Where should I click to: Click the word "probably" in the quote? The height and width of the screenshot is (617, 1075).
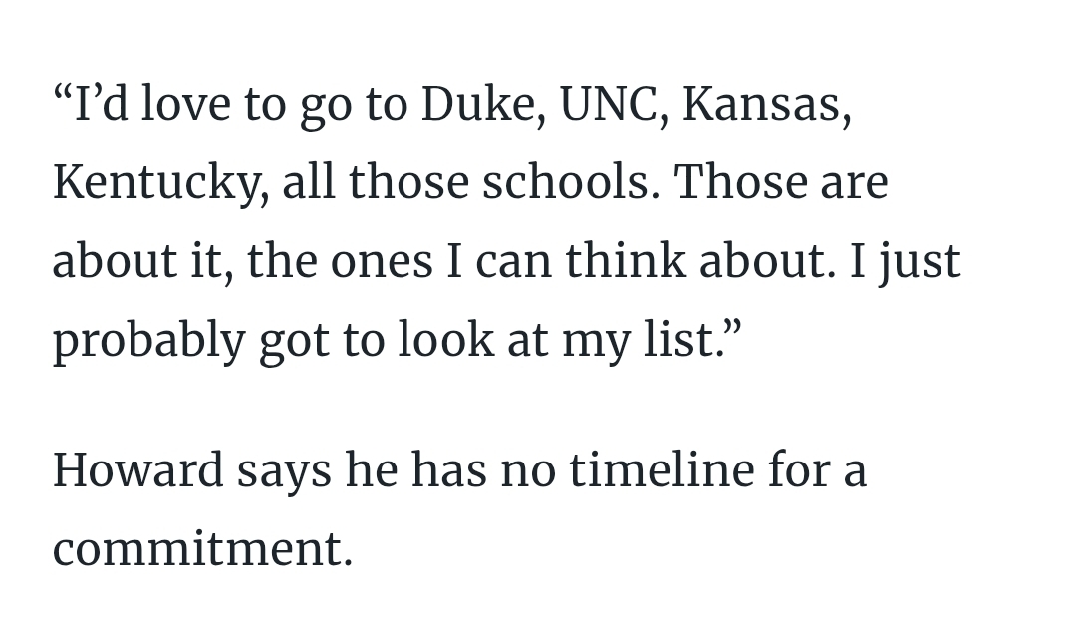pos(148,341)
